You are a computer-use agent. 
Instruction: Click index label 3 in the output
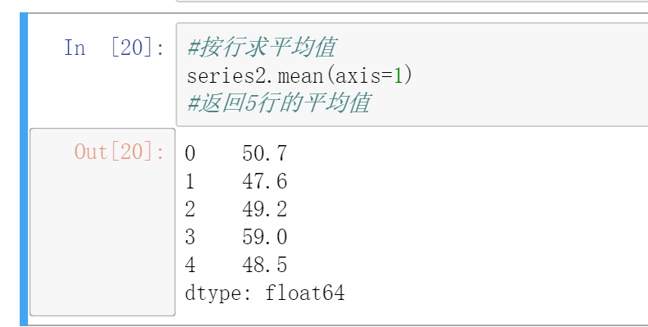(189, 237)
